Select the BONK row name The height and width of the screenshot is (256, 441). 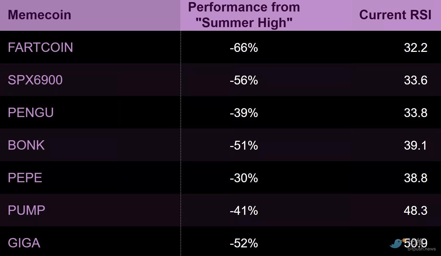click(26, 145)
